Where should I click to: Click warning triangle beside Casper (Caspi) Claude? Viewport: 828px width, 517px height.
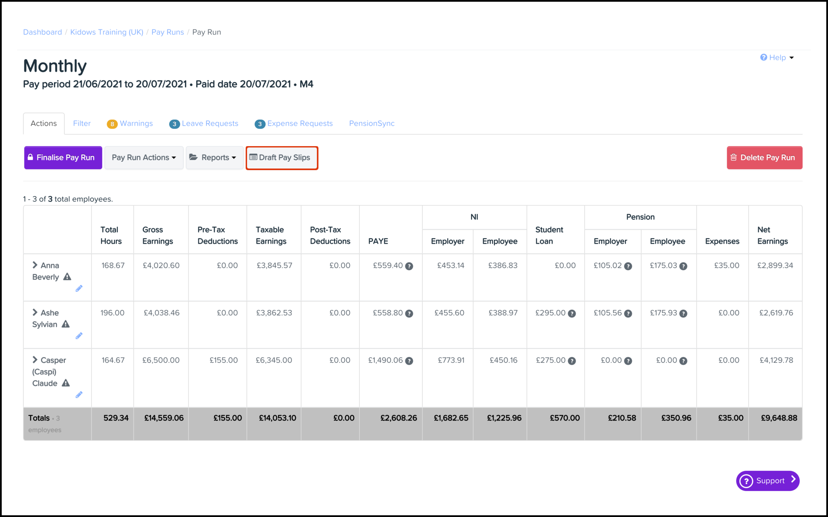coord(66,383)
